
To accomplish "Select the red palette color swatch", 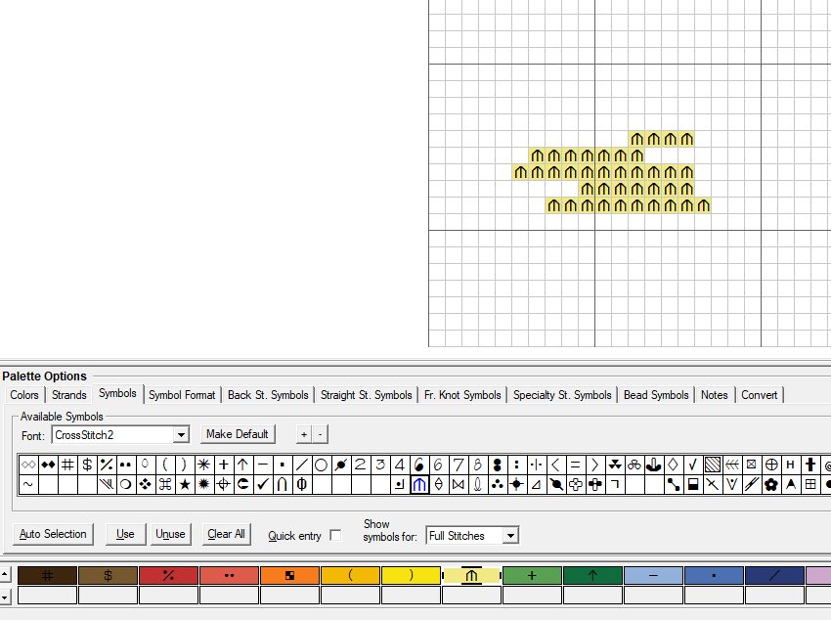I will (168, 576).
